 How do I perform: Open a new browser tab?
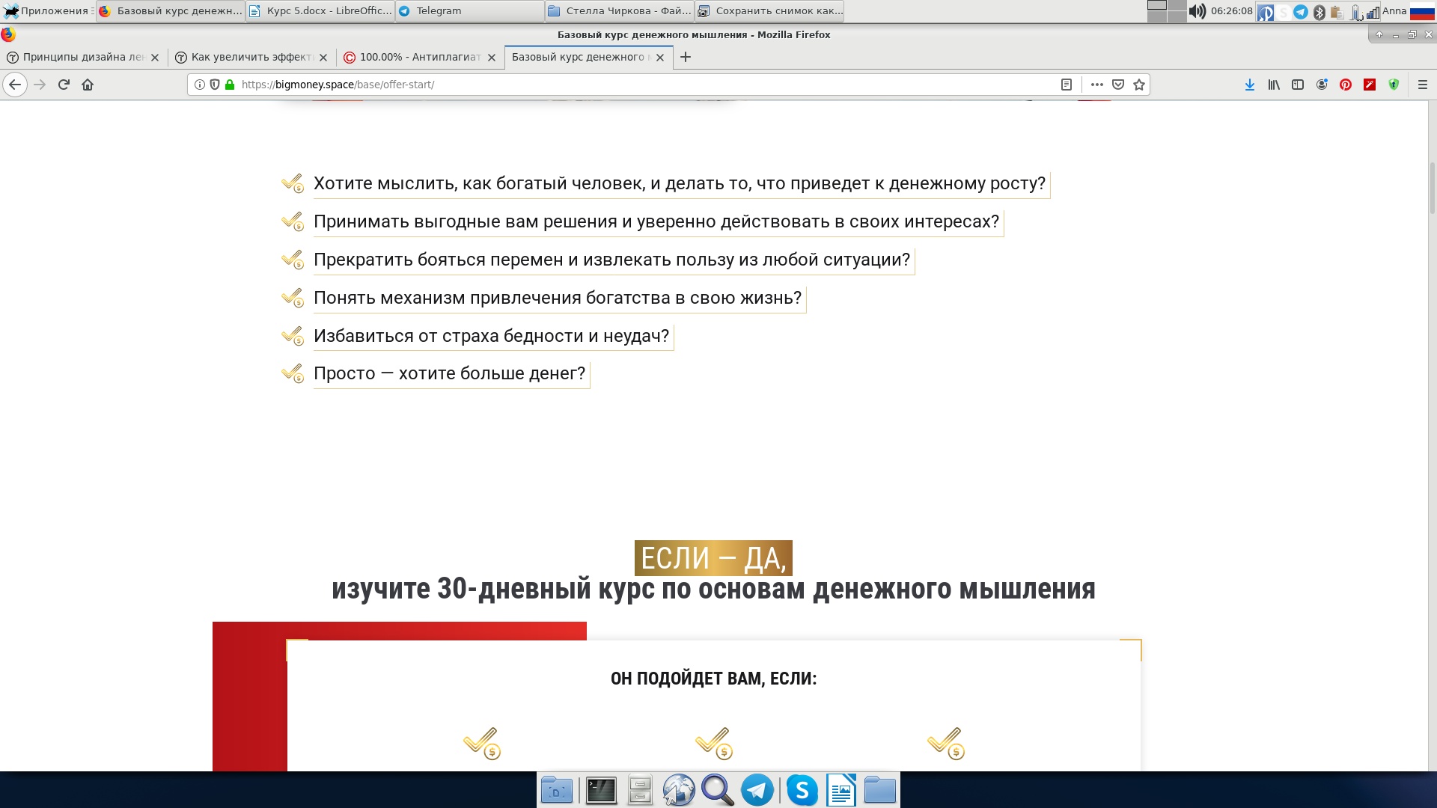(x=686, y=57)
